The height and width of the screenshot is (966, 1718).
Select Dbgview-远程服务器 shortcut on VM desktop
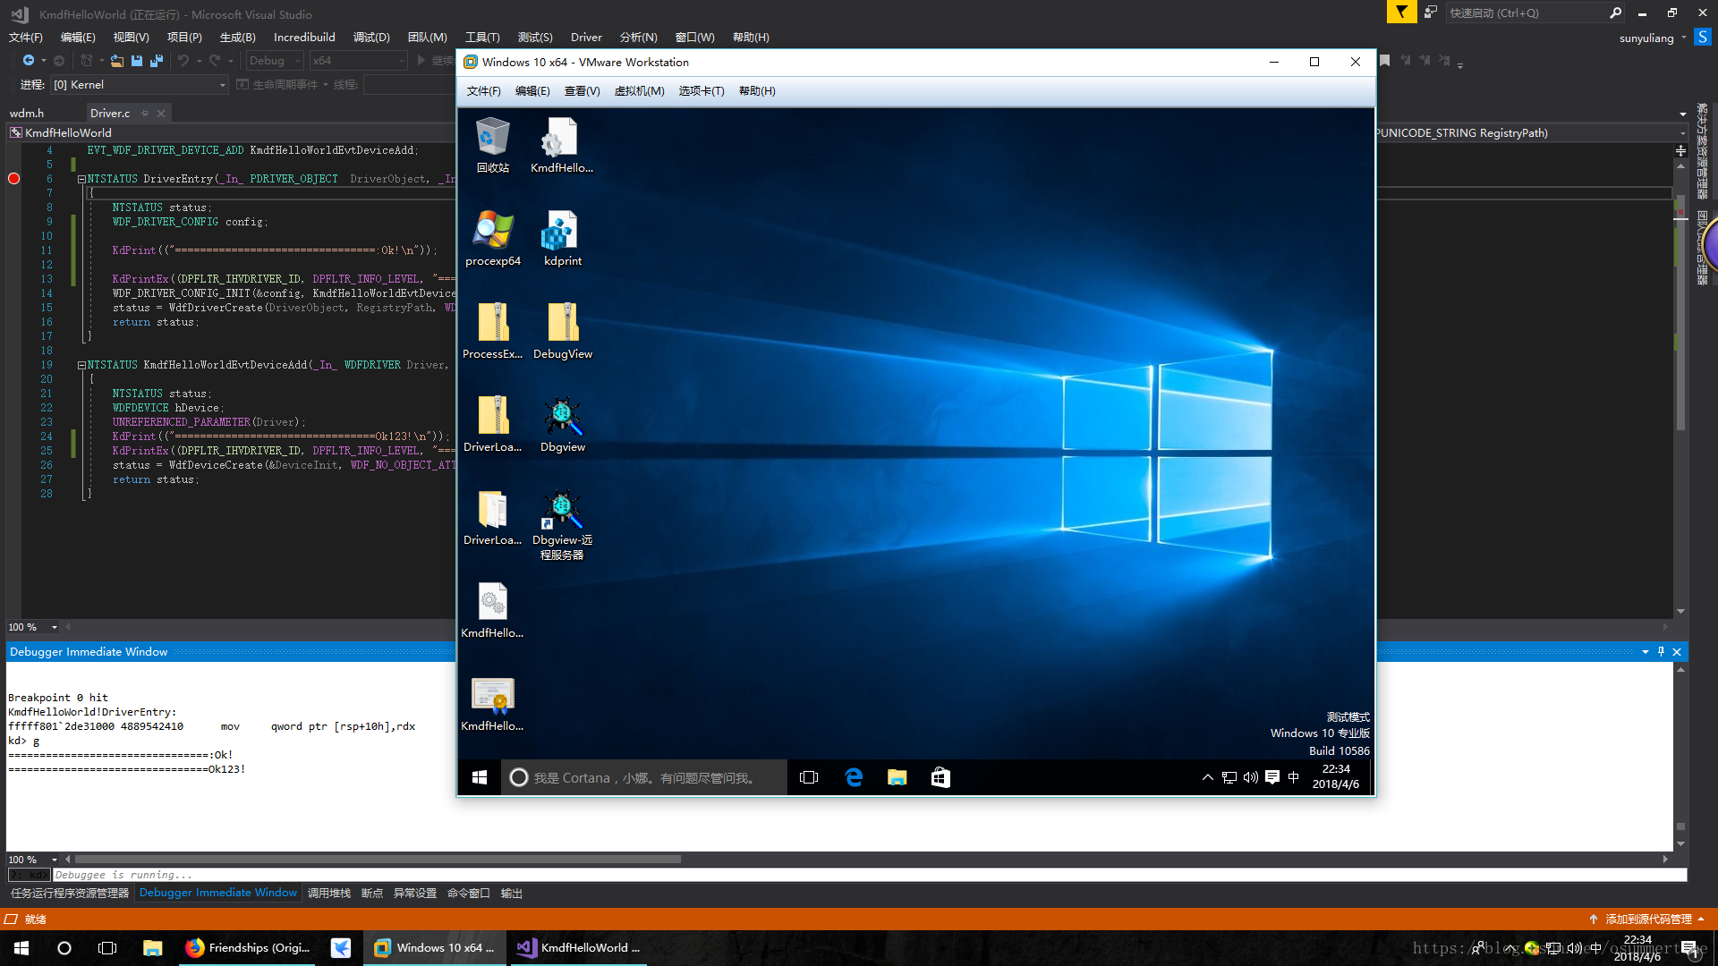[x=562, y=525]
